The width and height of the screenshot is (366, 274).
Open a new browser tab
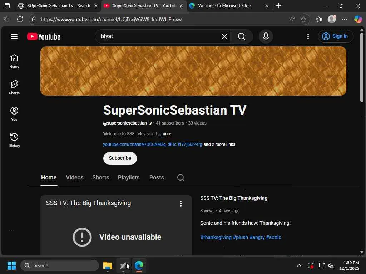pos(278,6)
